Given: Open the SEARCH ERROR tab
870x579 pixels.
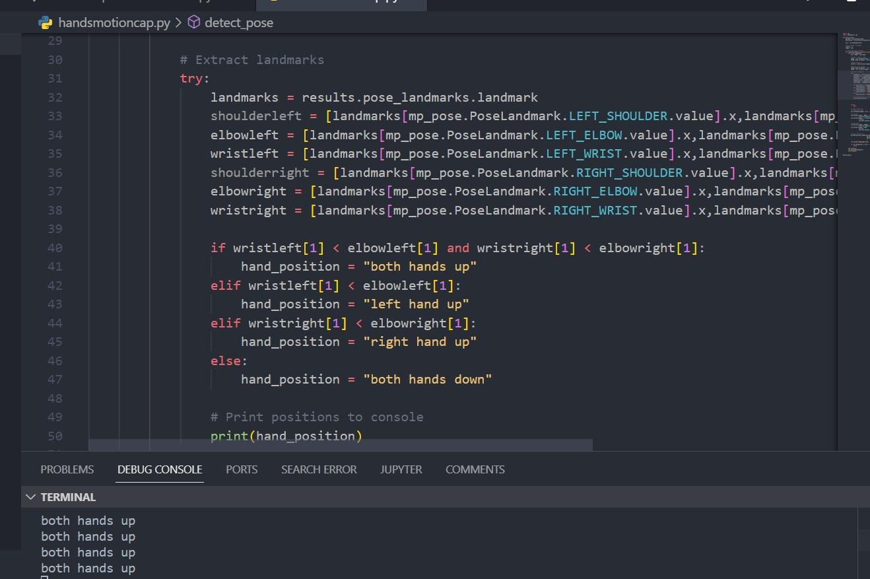Looking at the screenshot, I should pyautogui.click(x=319, y=469).
